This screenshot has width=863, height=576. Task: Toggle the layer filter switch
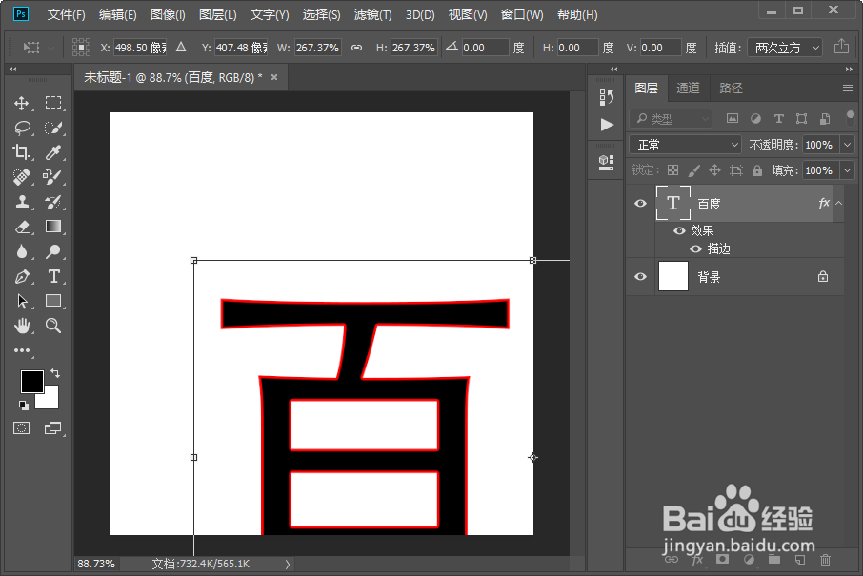click(851, 118)
